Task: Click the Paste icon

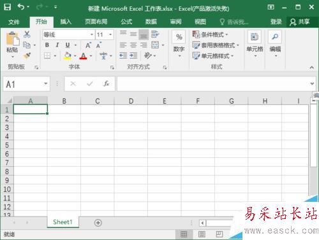Action: click(12, 39)
